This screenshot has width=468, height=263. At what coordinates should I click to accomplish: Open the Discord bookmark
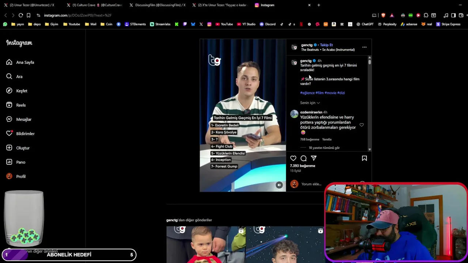(268, 24)
